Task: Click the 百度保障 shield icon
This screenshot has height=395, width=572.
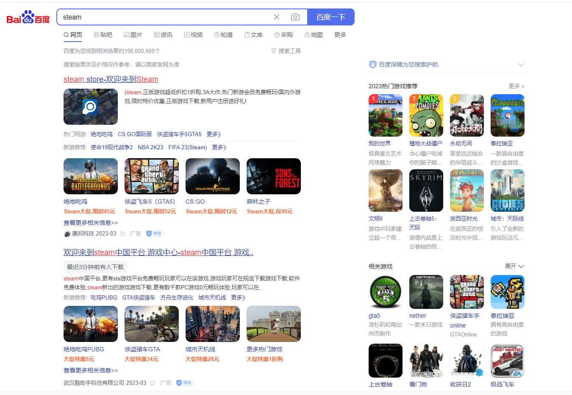Action: click(x=372, y=64)
